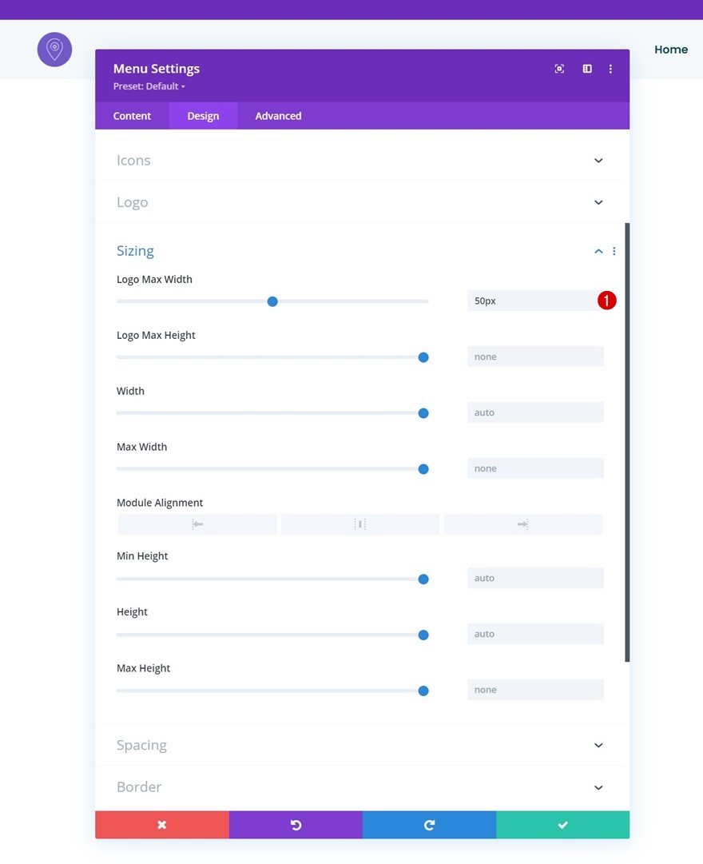Expand the Logo section
The width and height of the screenshot is (703, 864).
[x=360, y=202]
